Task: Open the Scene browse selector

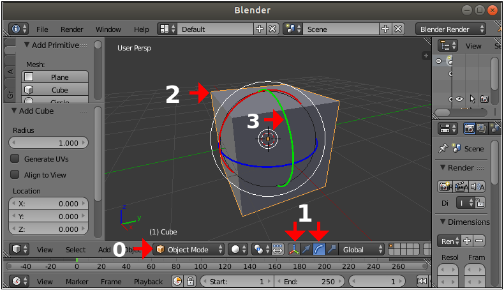Action: pyautogui.click(x=293, y=29)
